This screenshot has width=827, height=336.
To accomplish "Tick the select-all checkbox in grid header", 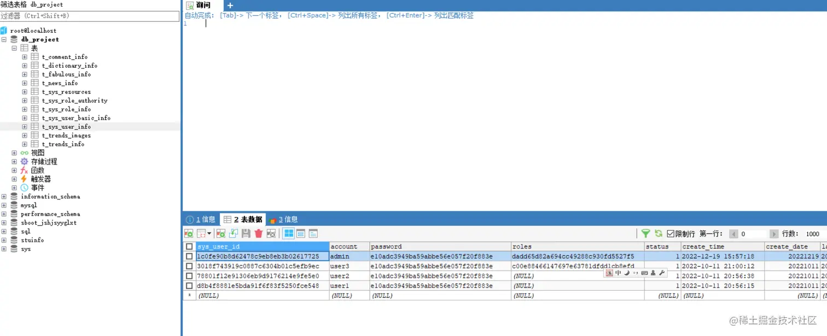I will click(189, 246).
